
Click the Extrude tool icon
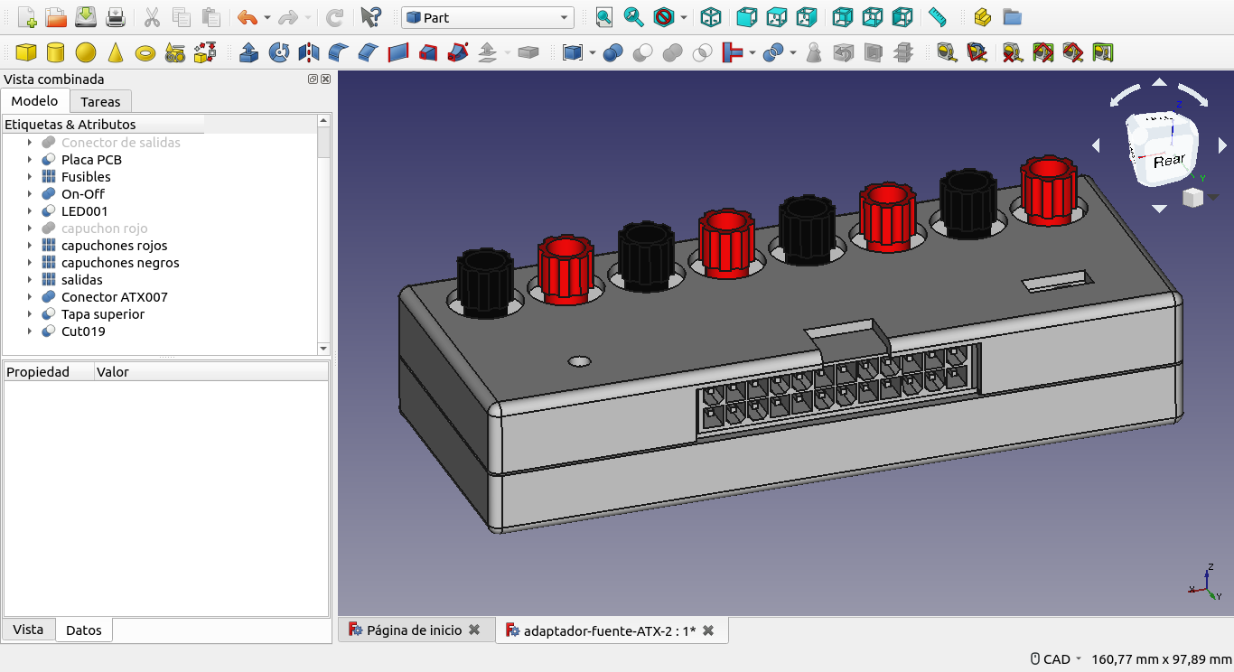[x=249, y=52]
